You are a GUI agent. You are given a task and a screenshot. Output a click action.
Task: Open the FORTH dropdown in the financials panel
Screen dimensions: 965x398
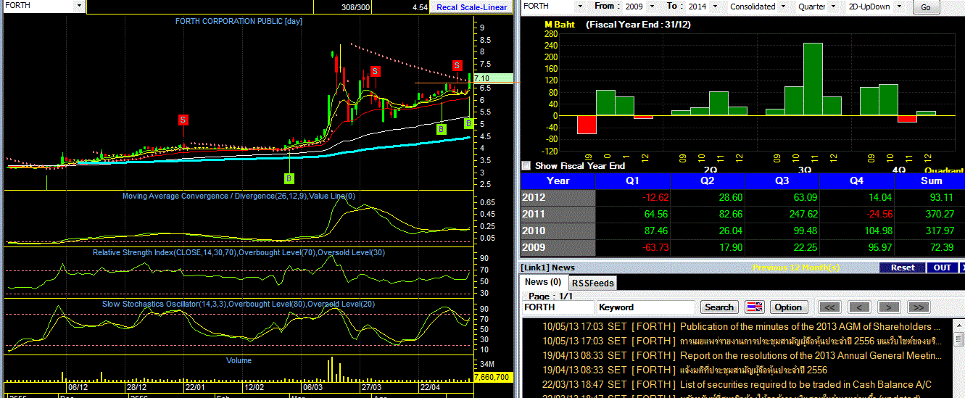click(579, 6)
